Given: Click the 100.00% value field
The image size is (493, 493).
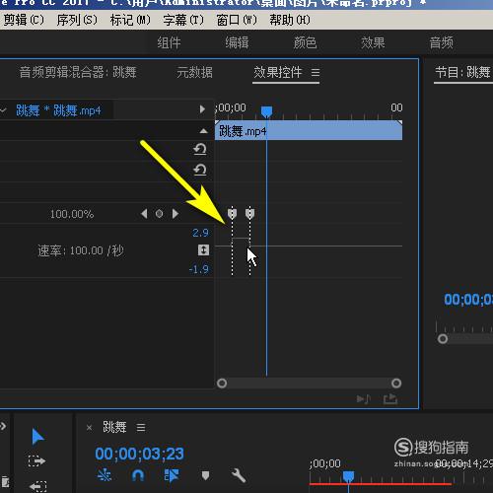Looking at the screenshot, I should tap(72, 214).
